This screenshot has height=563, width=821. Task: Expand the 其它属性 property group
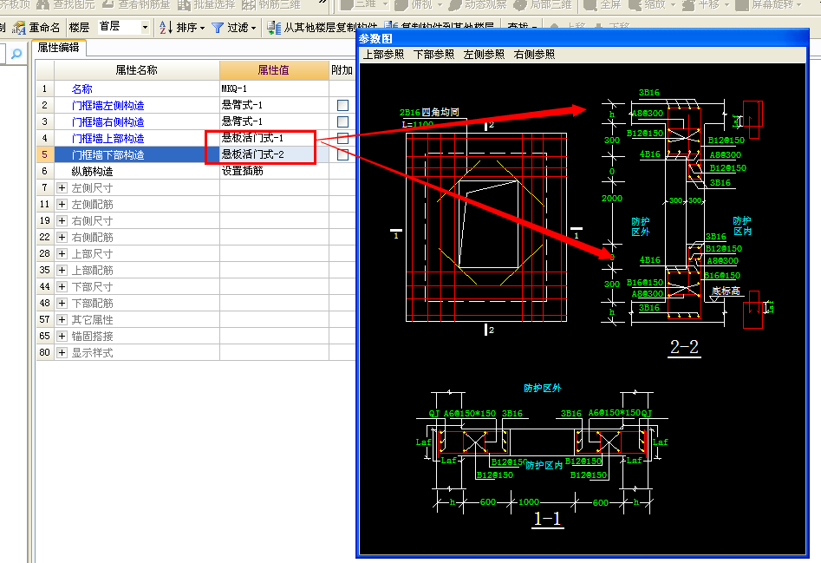point(62,319)
